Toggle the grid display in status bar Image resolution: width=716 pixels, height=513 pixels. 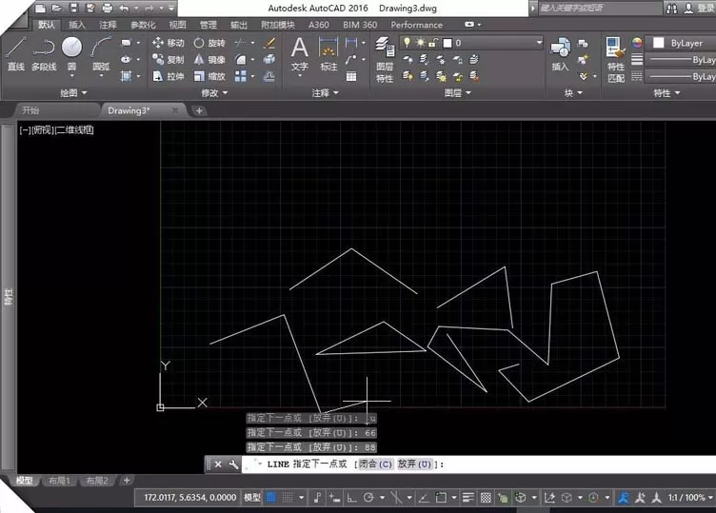pos(271,498)
